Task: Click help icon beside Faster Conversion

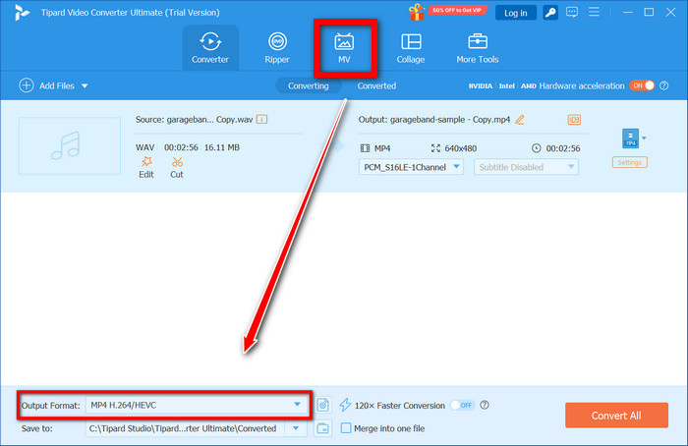Action: [x=485, y=405]
